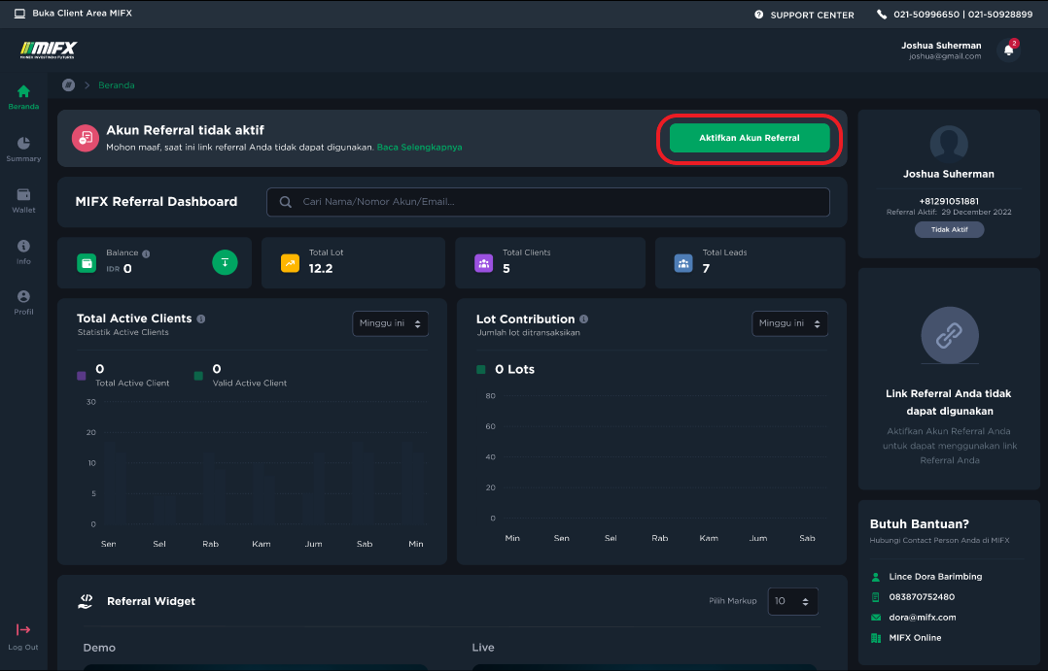Click Aktifkan Akun Referral button
The height and width of the screenshot is (671, 1048).
750,138
